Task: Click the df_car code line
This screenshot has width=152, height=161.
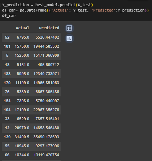Action: pos(9,16)
